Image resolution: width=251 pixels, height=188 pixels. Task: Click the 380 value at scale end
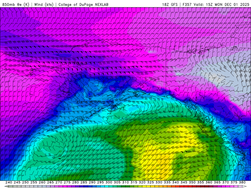242,182
